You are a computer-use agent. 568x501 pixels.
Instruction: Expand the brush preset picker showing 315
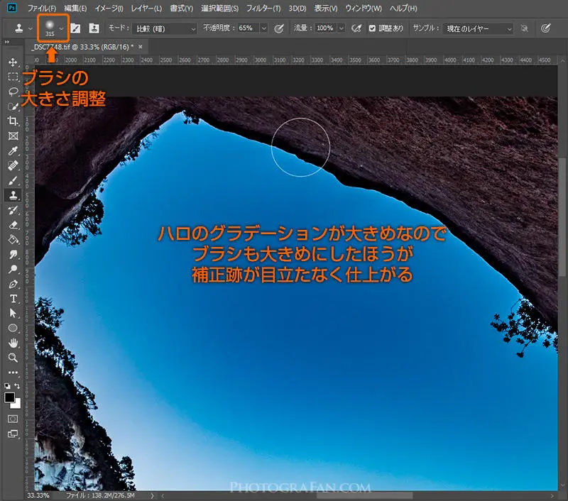click(x=62, y=28)
